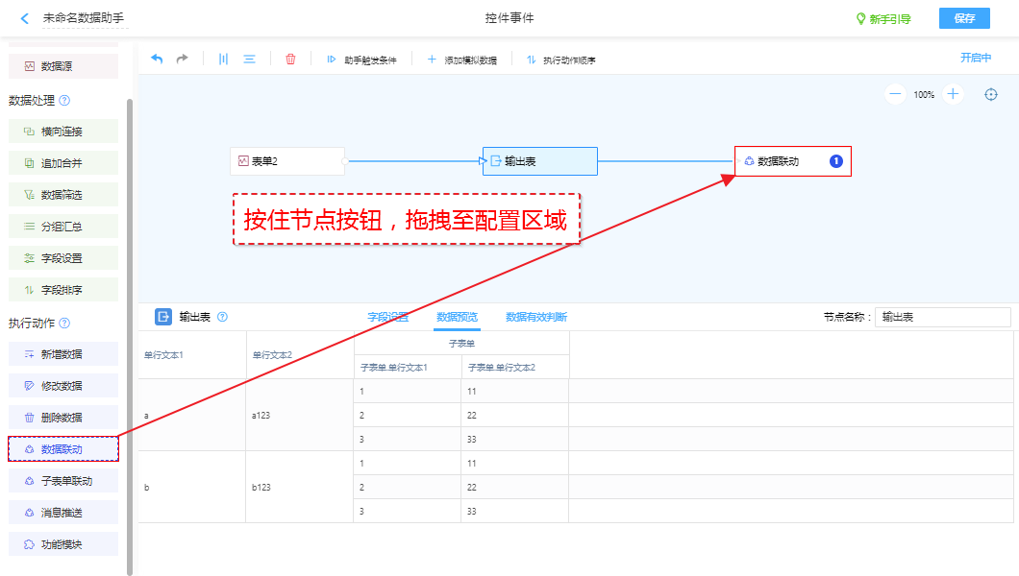Click the vertical align icon in toolbar

[223, 59]
